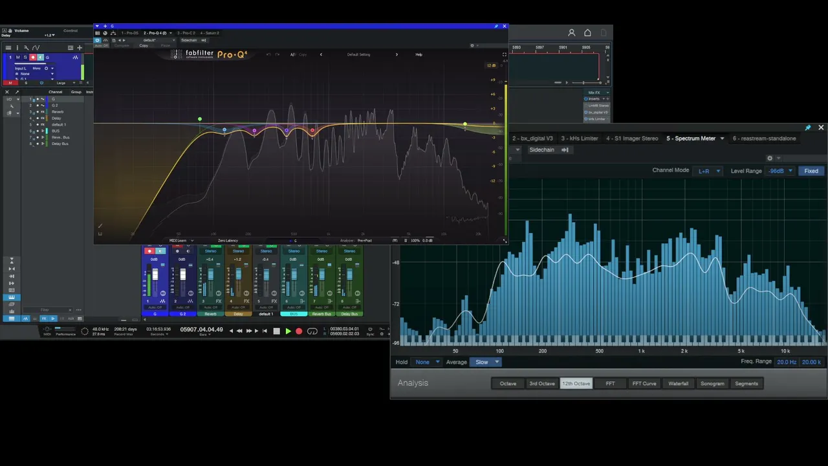
Task: Toggle the Inserts power button
Action: tap(586, 99)
